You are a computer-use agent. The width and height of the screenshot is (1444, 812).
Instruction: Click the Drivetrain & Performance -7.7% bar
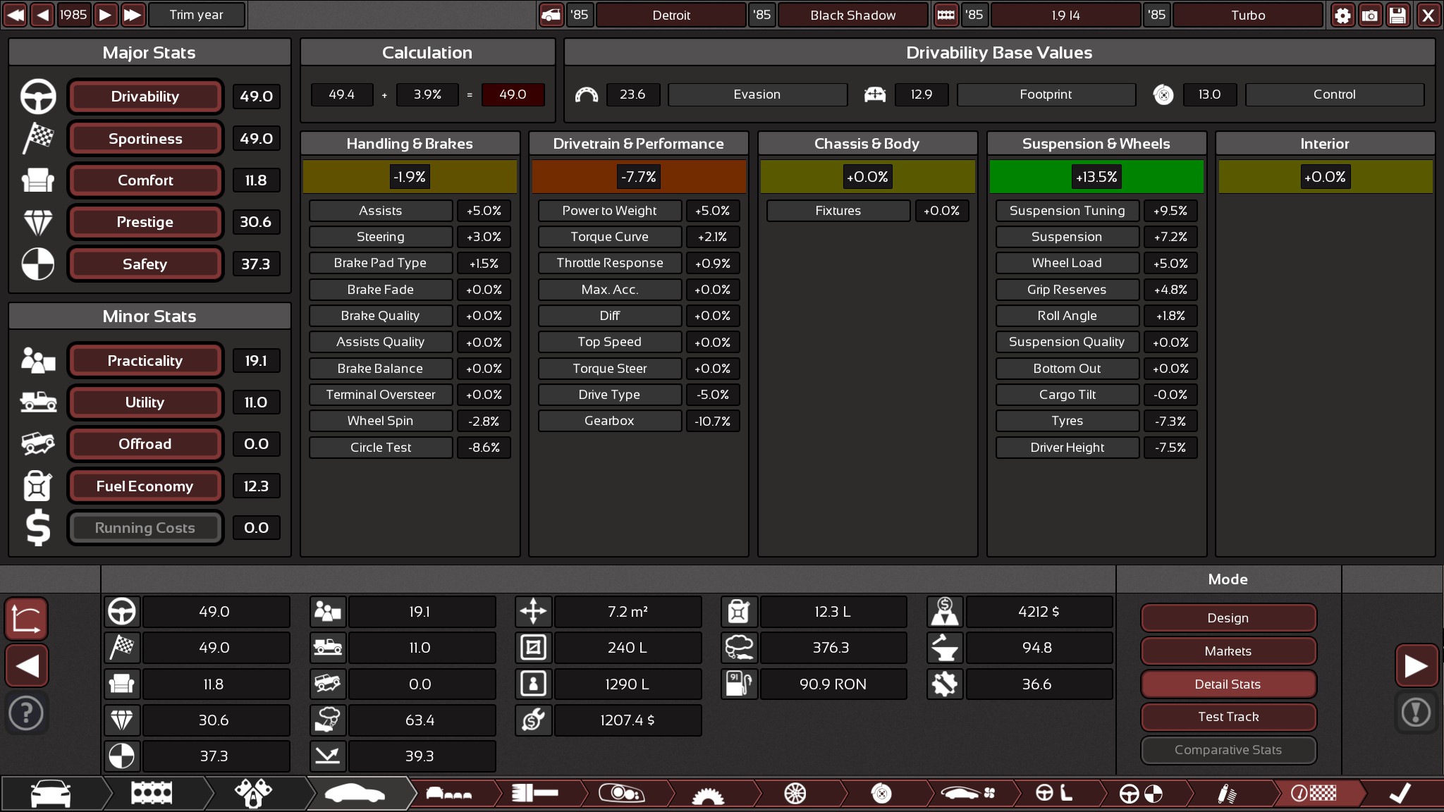point(639,177)
